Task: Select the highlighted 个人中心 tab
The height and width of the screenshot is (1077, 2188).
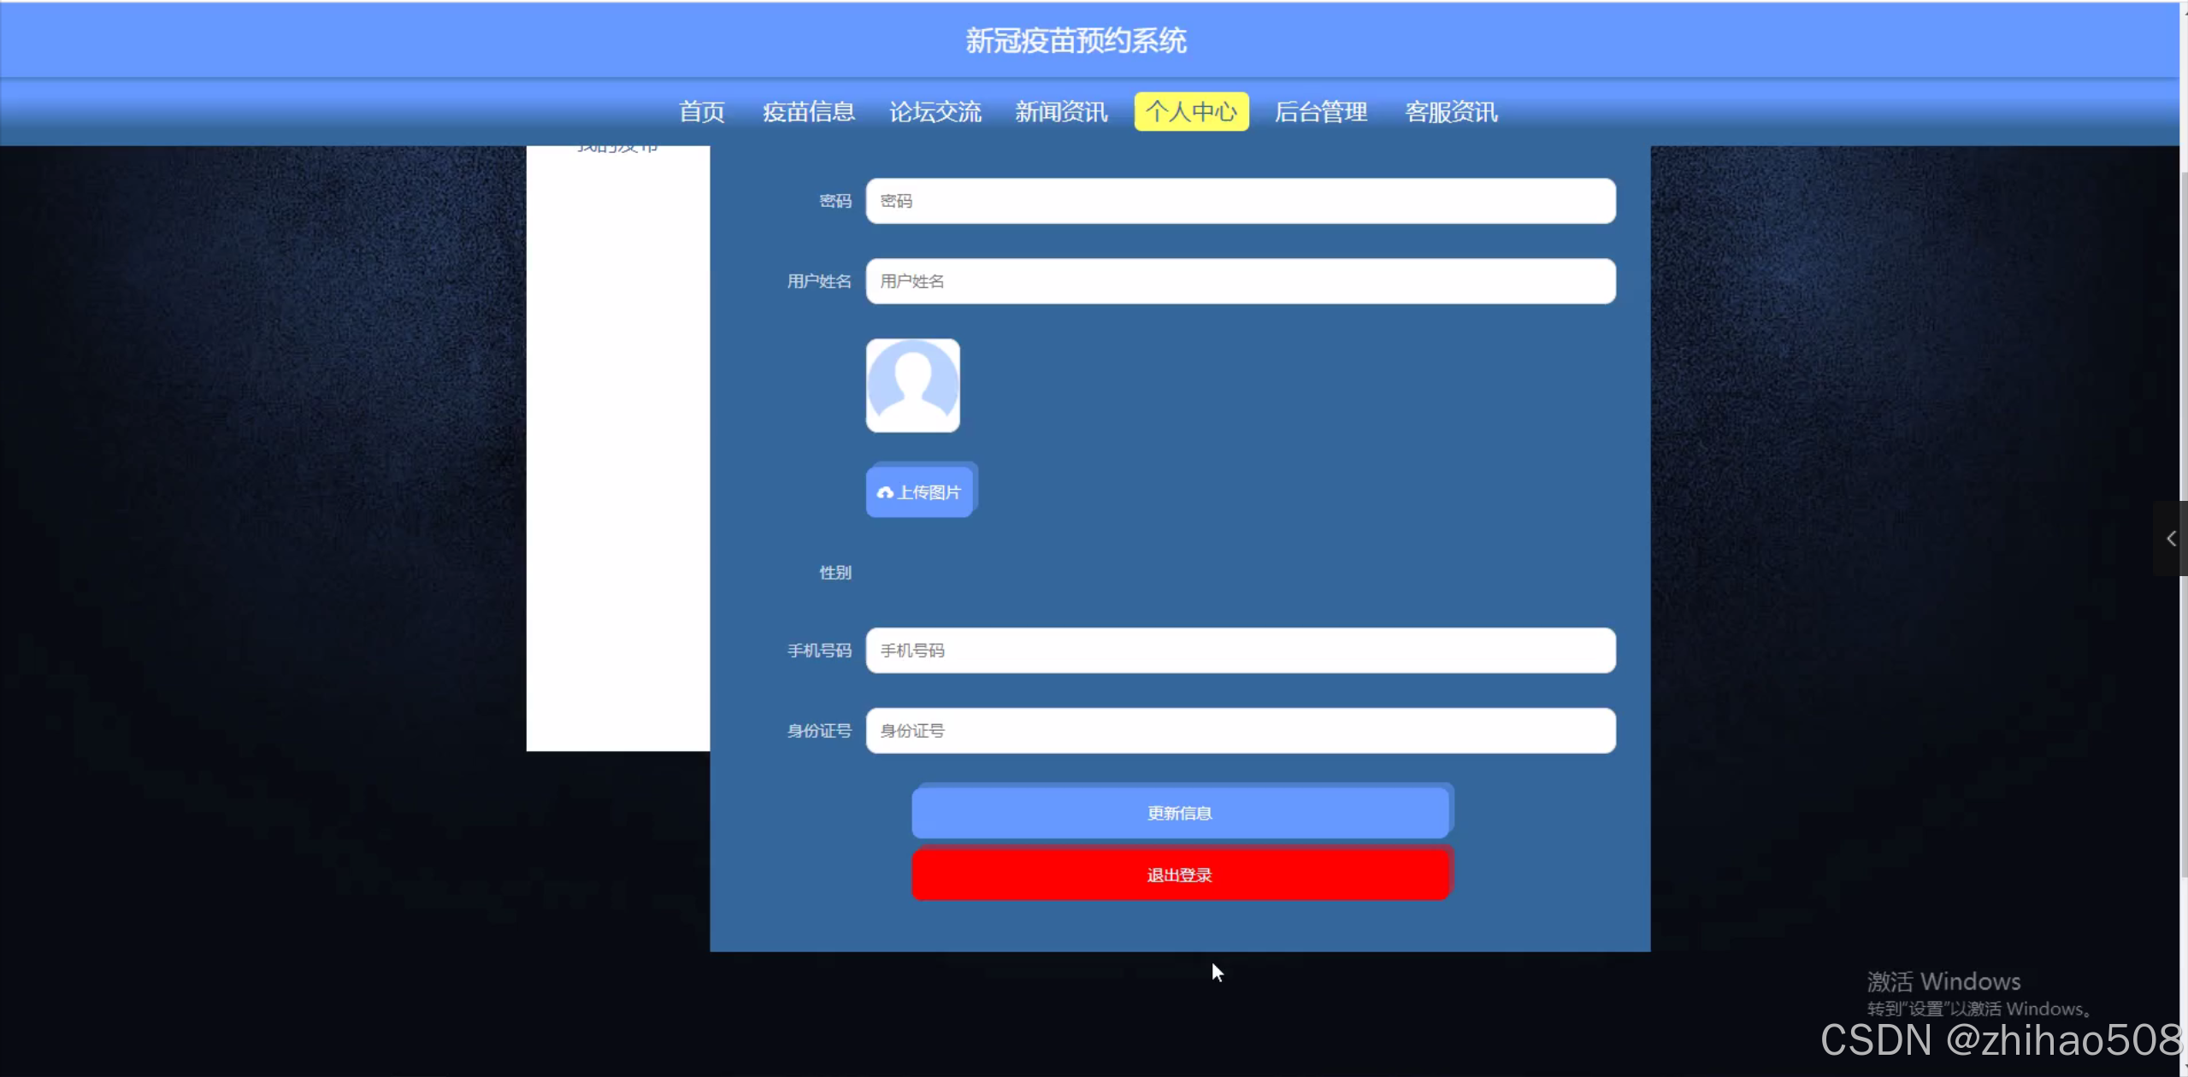Action: 1191,112
